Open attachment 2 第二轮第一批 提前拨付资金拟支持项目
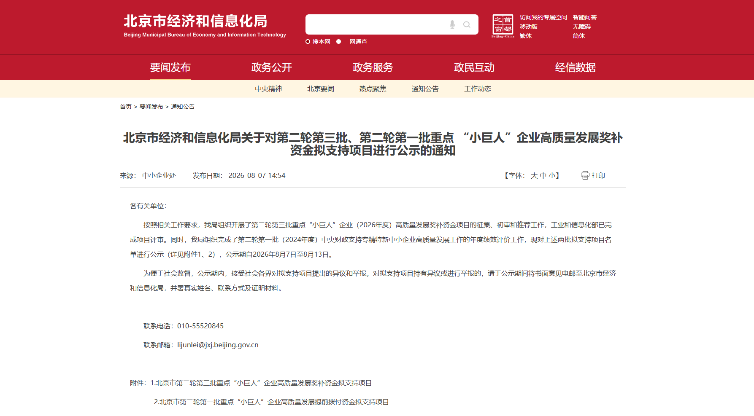This screenshot has height=416, width=754. pyautogui.click(x=271, y=402)
